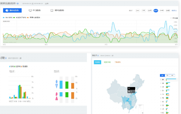Click the tallest green bar in the age chart
The image size is (181, 114).
click(20, 92)
